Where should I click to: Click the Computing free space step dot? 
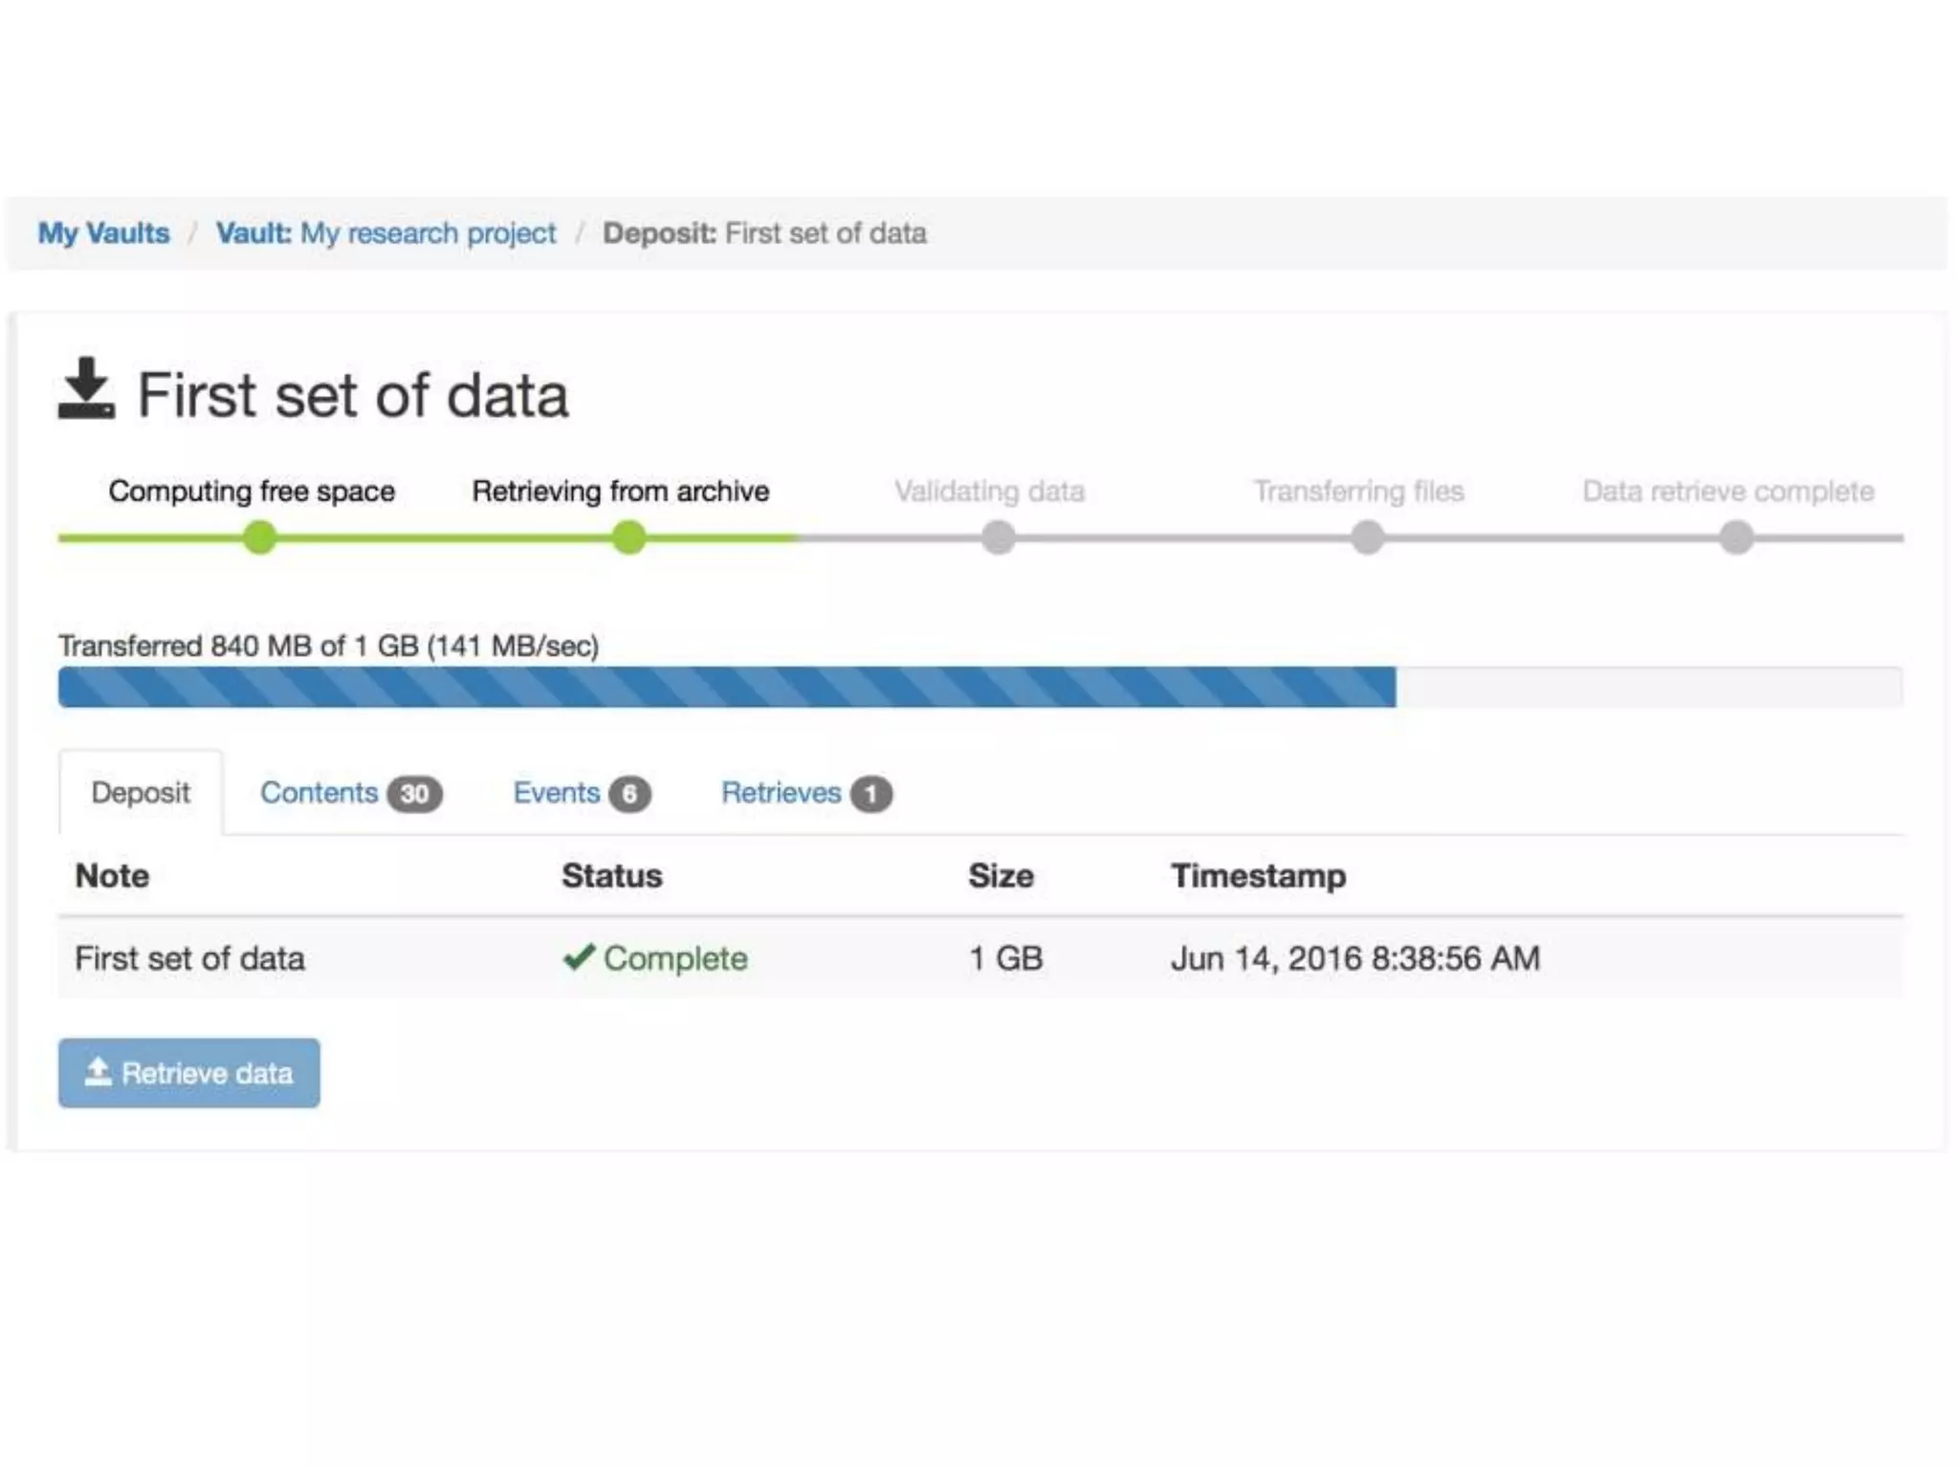(x=259, y=537)
